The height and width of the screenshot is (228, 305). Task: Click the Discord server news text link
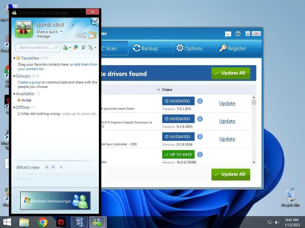[56, 176]
